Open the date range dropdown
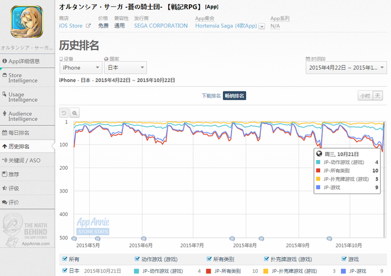The width and height of the screenshot is (391, 276). pyautogui.click(x=346, y=68)
